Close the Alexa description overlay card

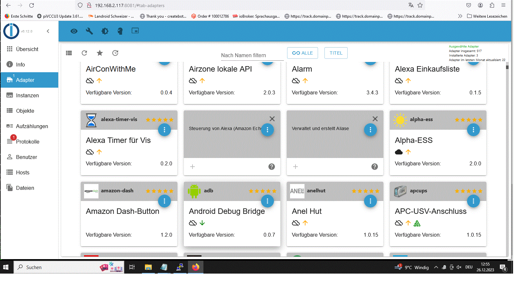pyautogui.click(x=272, y=119)
